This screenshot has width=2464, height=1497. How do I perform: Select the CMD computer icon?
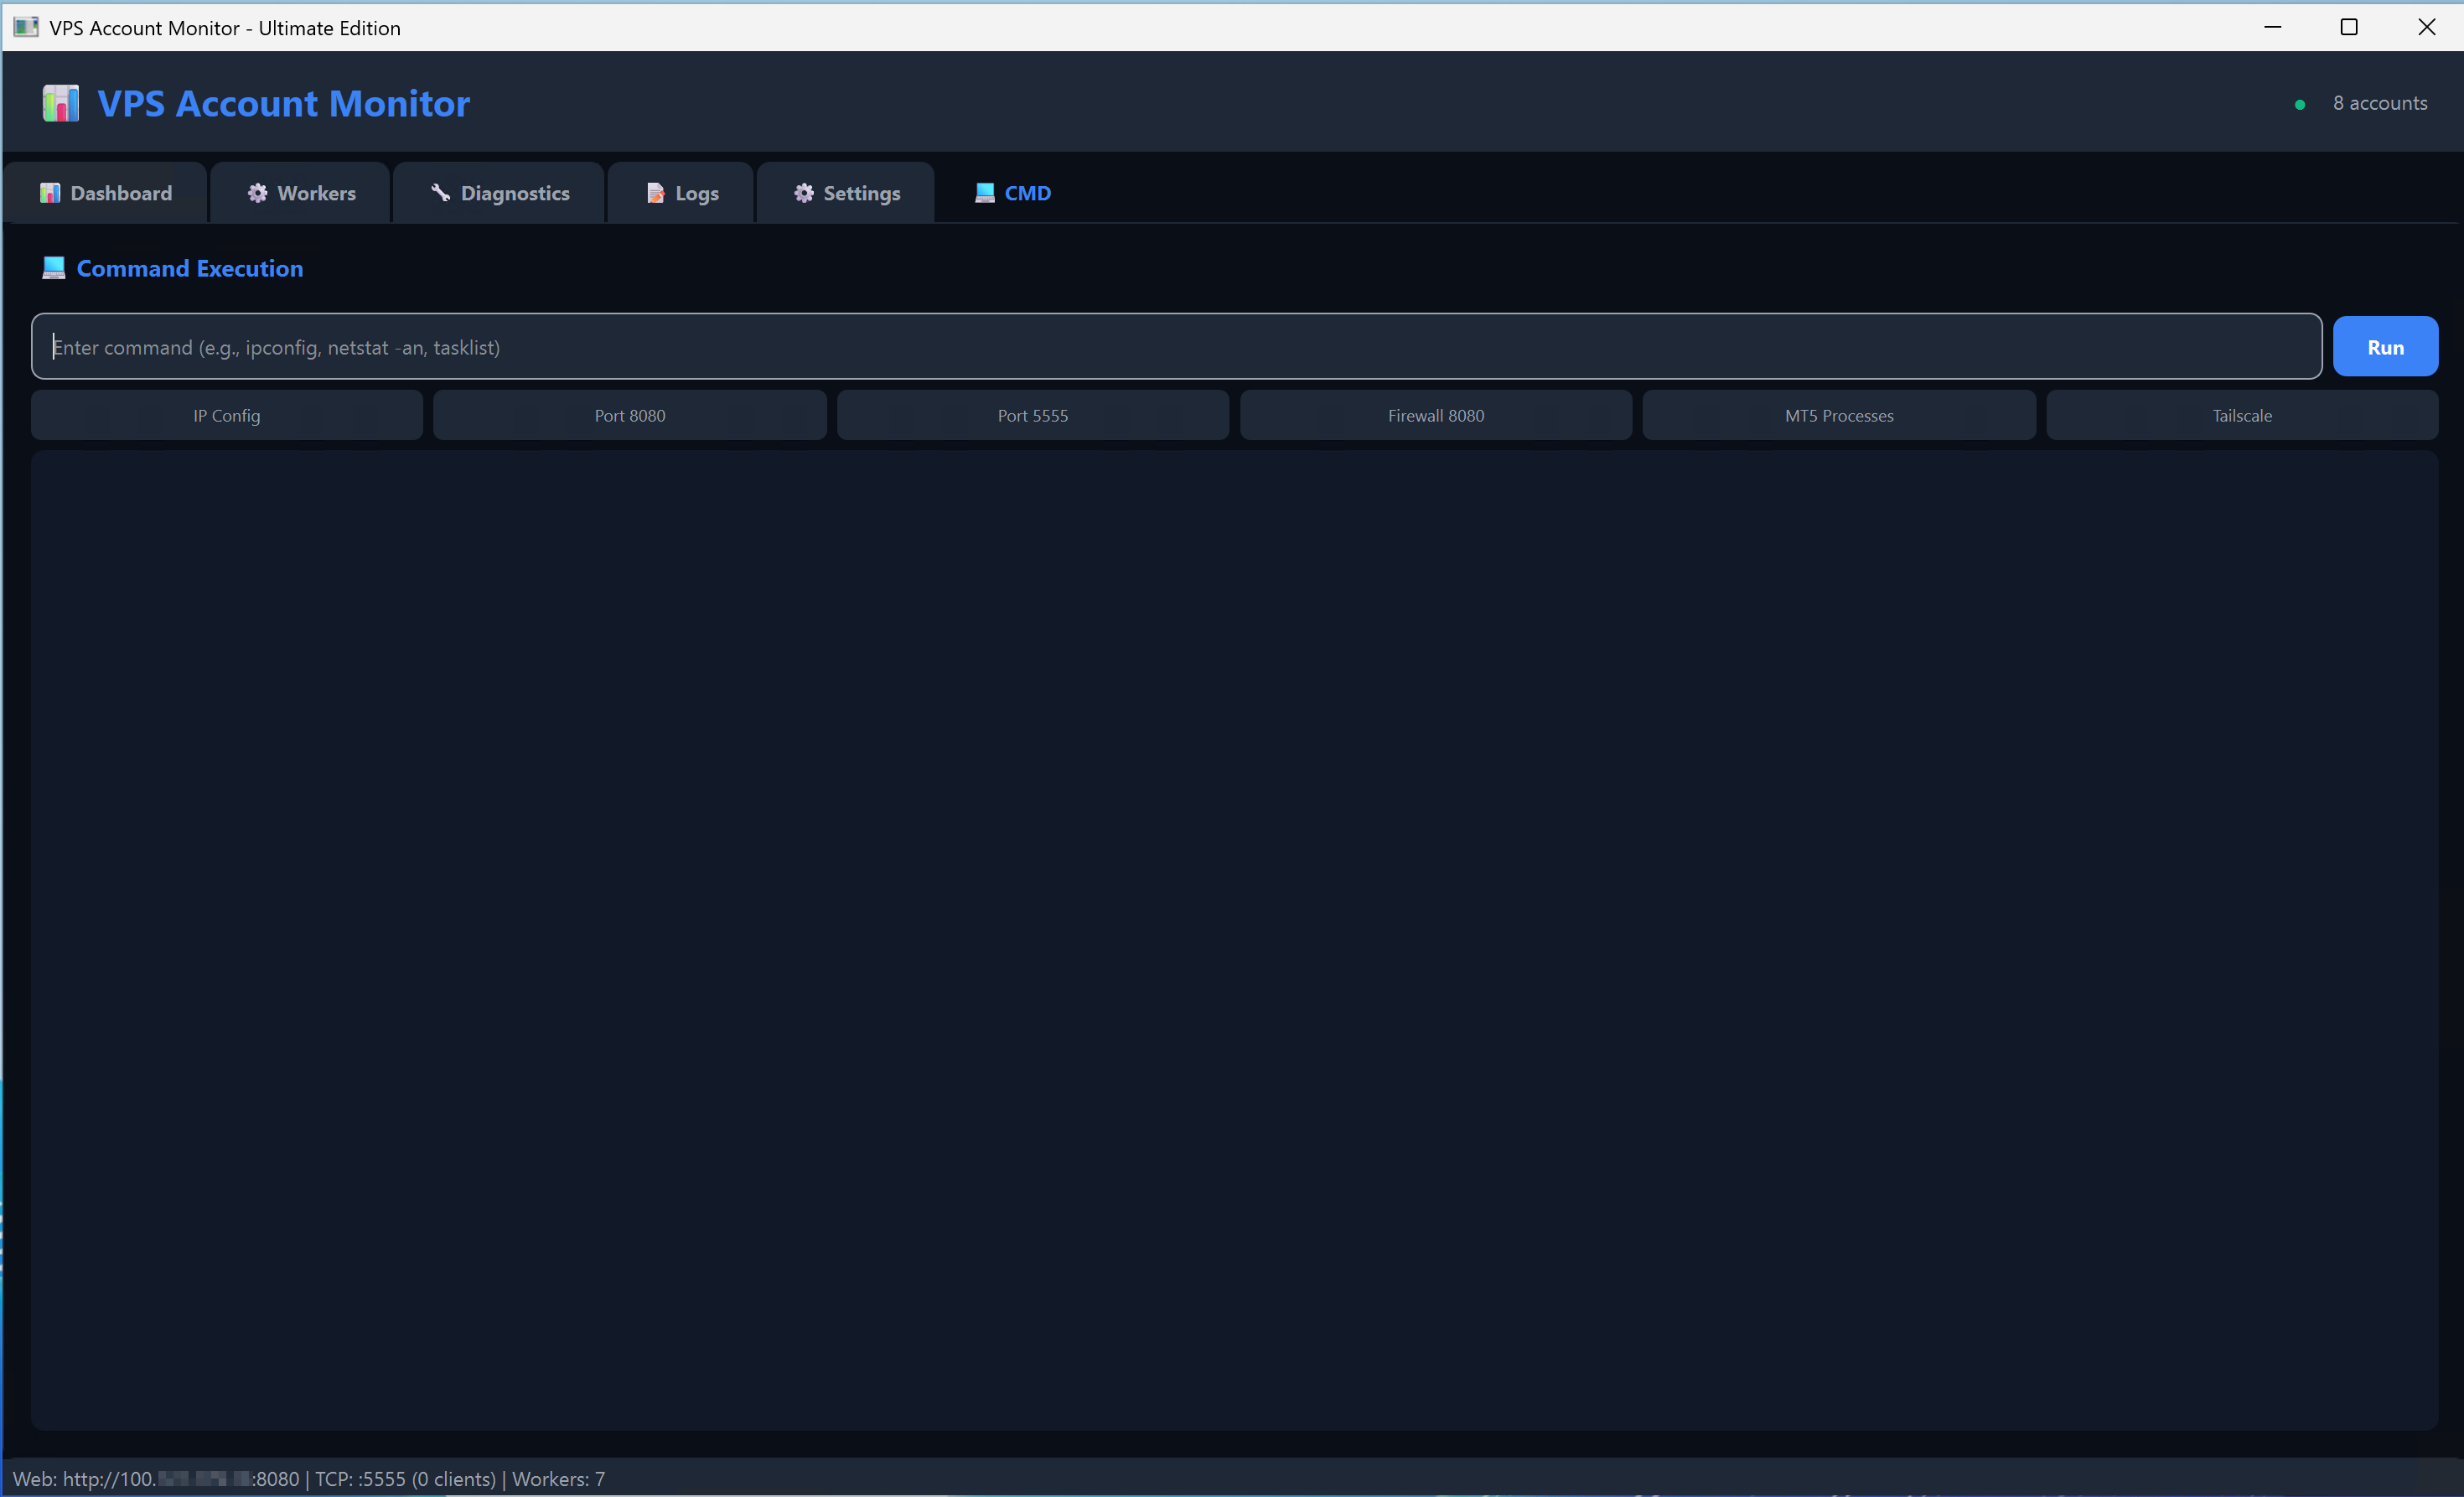click(984, 192)
